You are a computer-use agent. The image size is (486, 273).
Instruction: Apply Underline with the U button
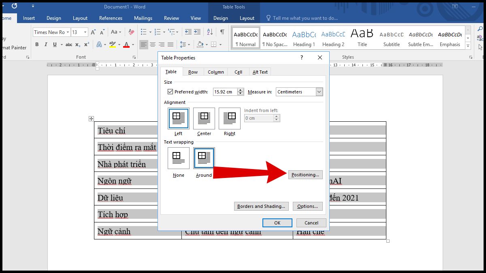tap(55, 44)
